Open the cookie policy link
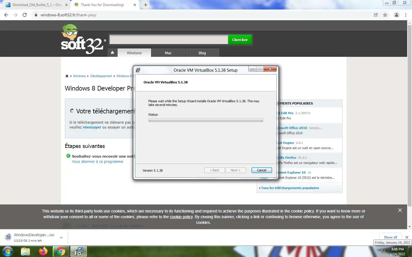 coord(181,217)
